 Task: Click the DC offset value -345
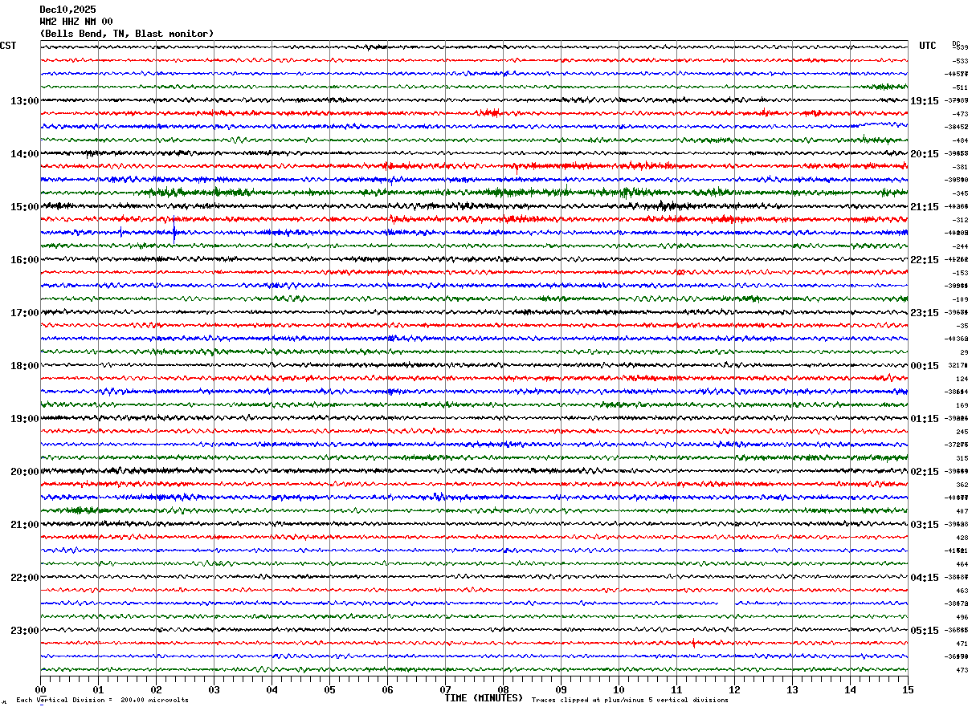pos(960,193)
